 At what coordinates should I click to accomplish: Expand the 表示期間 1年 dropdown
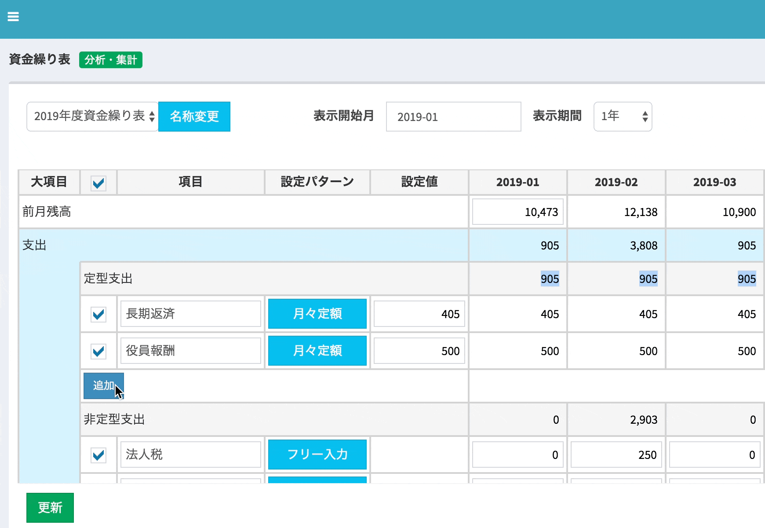(623, 117)
